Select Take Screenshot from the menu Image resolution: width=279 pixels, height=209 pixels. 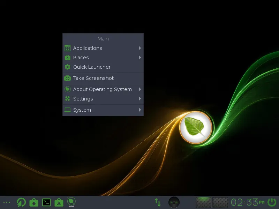[x=93, y=78]
